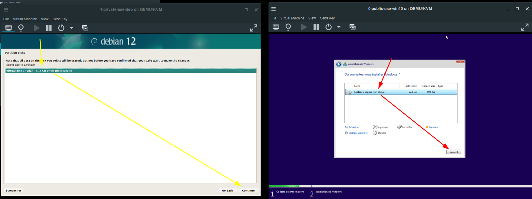This screenshot has width=532, height=199.
Task: Show virtual hardware details in debian window
Action: 21,28
